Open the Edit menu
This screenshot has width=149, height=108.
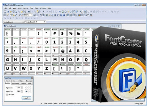point(10,8)
